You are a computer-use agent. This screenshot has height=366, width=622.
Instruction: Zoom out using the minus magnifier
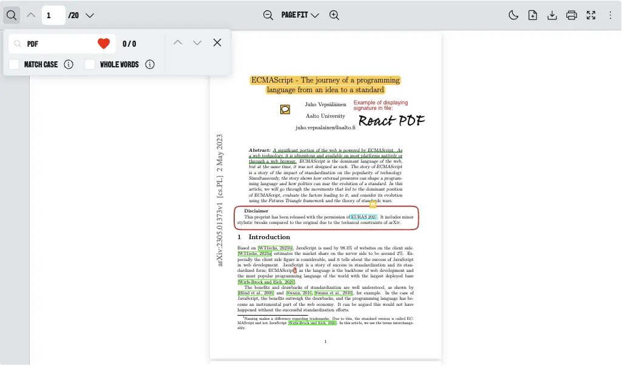click(x=268, y=15)
